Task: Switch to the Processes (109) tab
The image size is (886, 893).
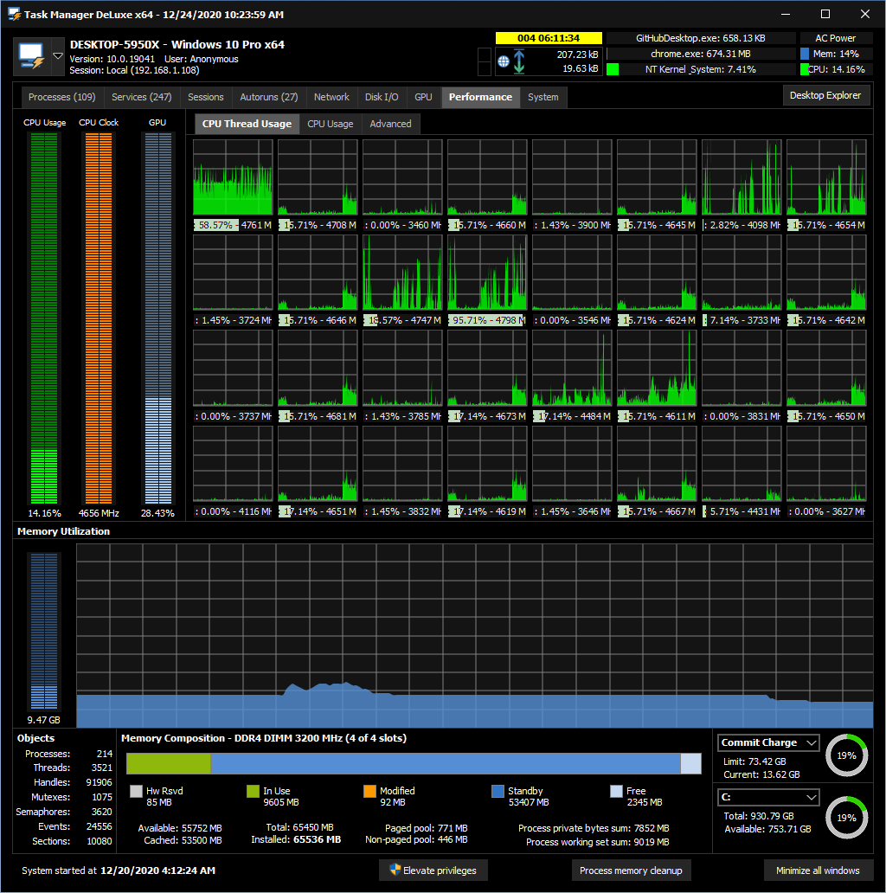Action: [61, 97]
